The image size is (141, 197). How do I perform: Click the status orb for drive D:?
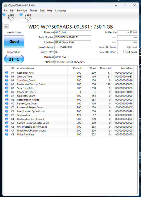[x=21, y=14]
